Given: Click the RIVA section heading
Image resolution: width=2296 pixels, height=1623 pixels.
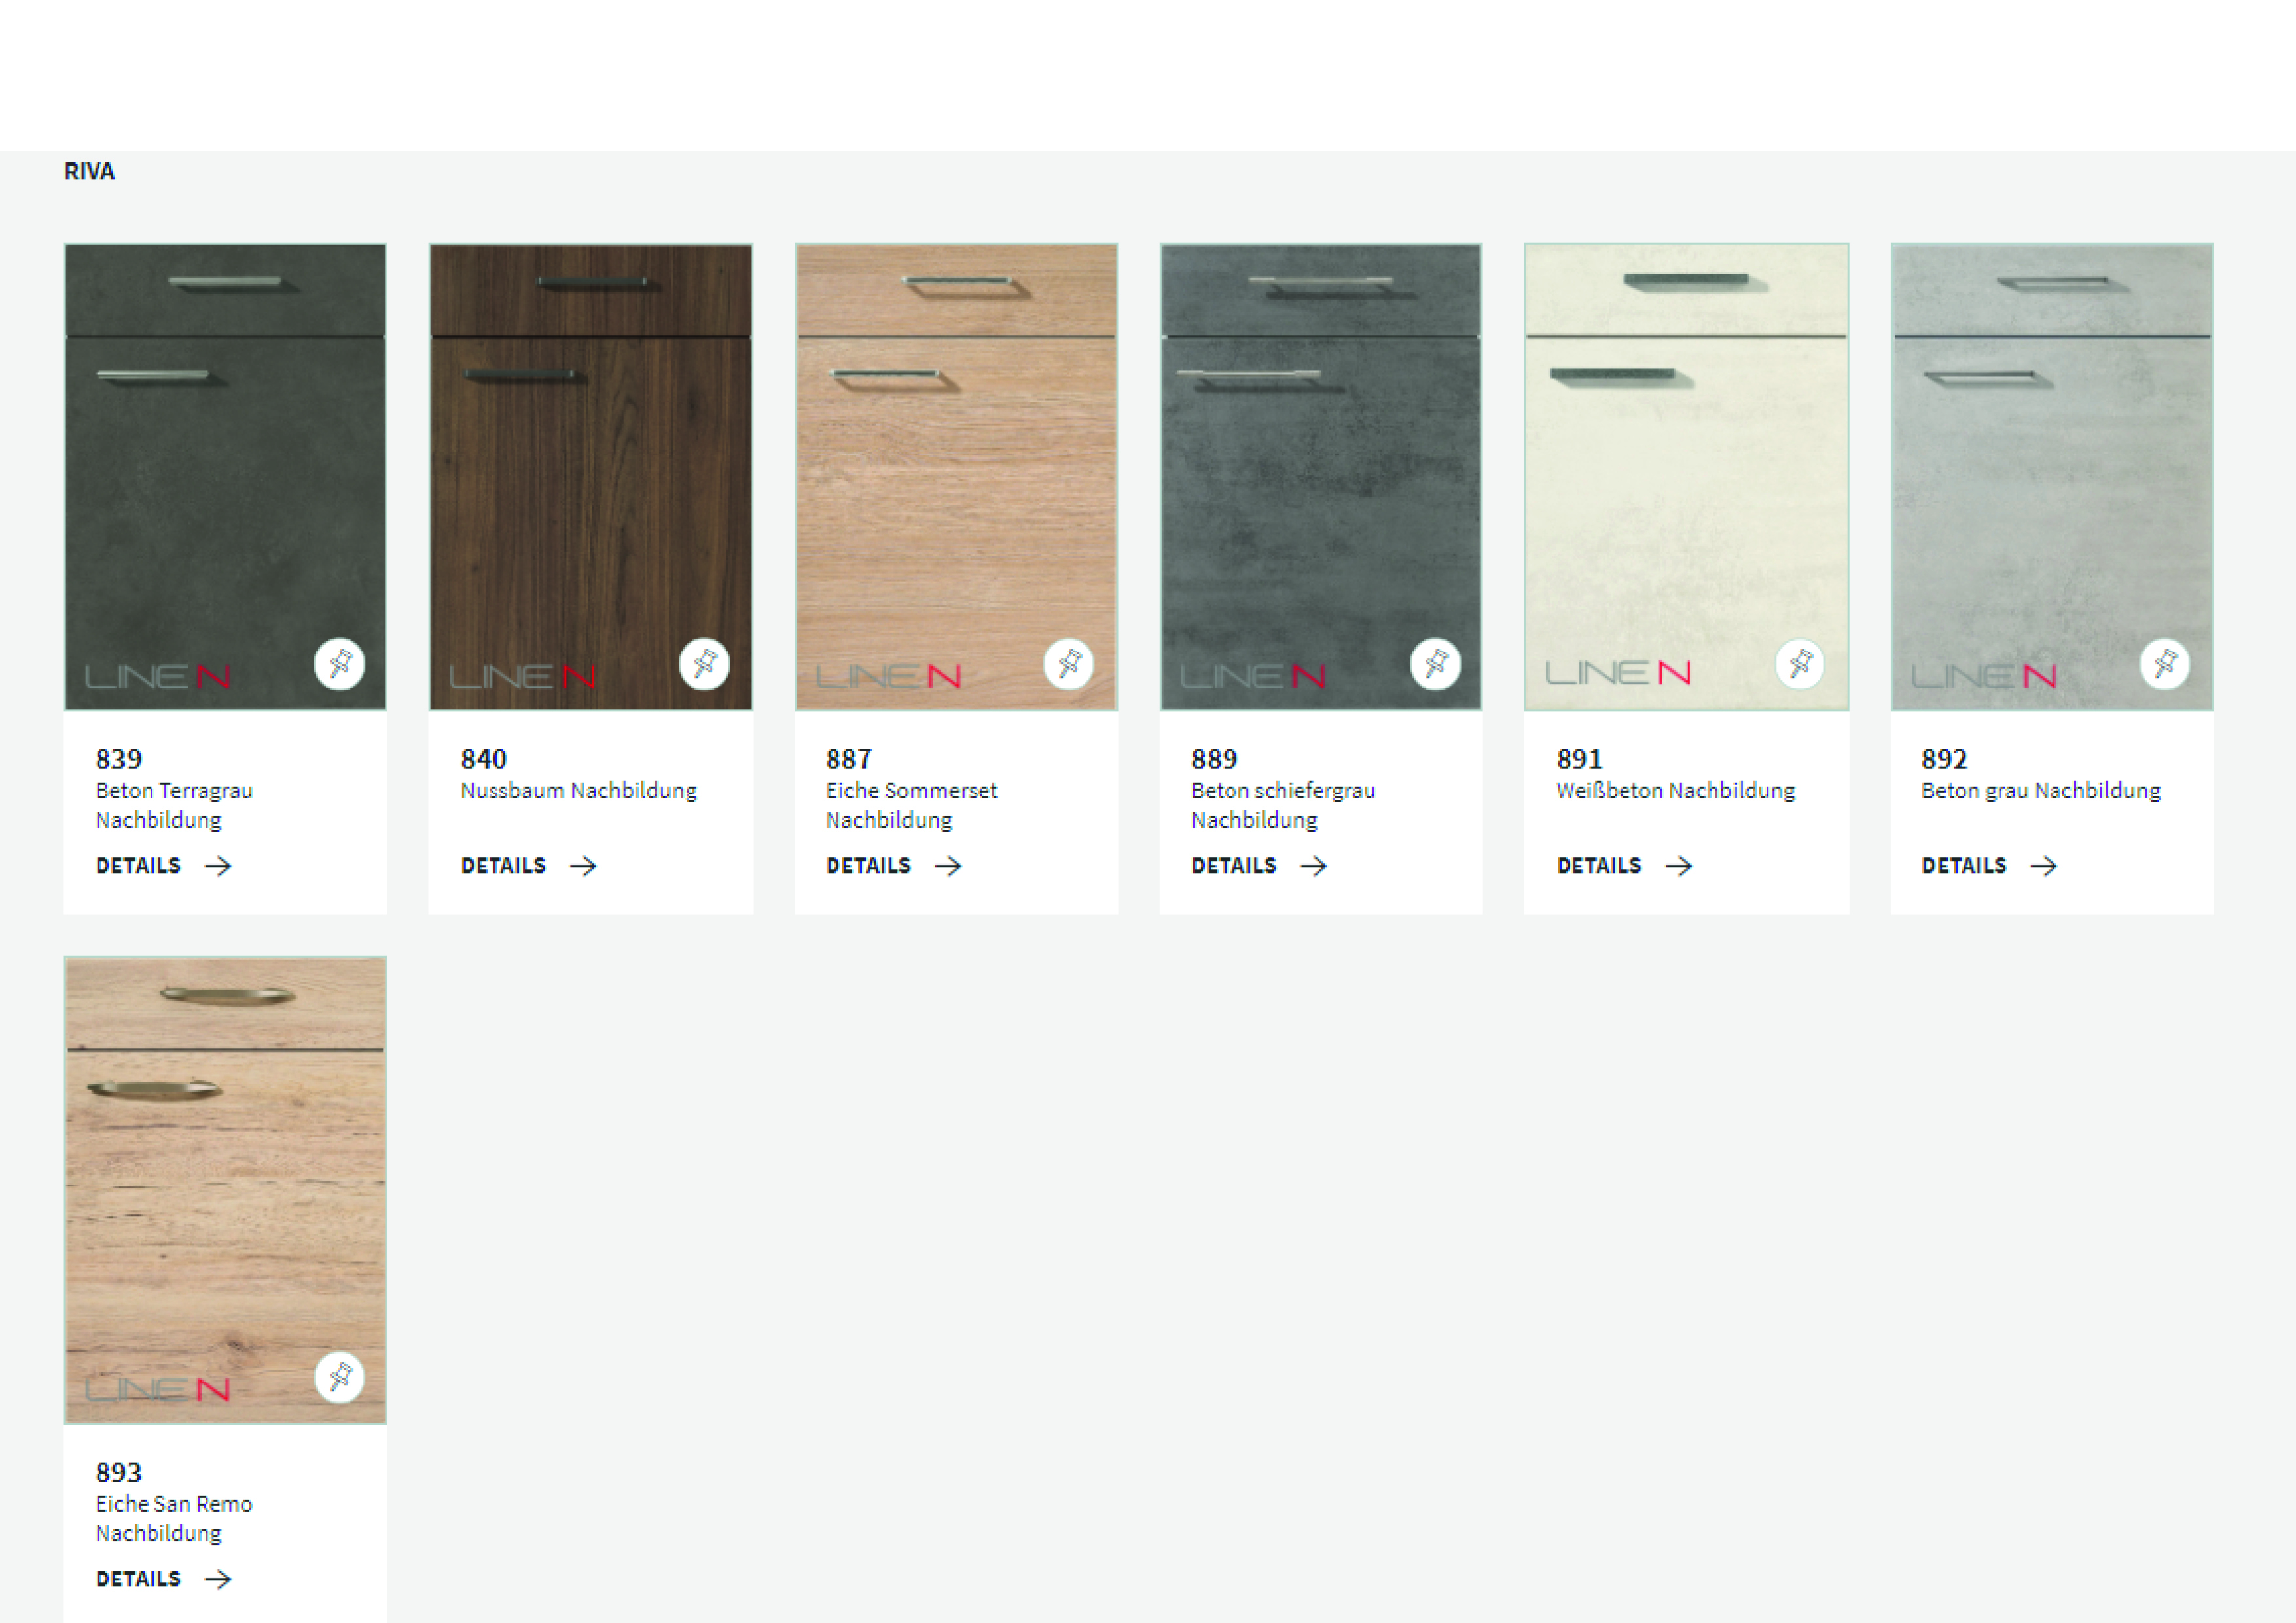Looking at the screenshot, I should (x=89, y=171).
